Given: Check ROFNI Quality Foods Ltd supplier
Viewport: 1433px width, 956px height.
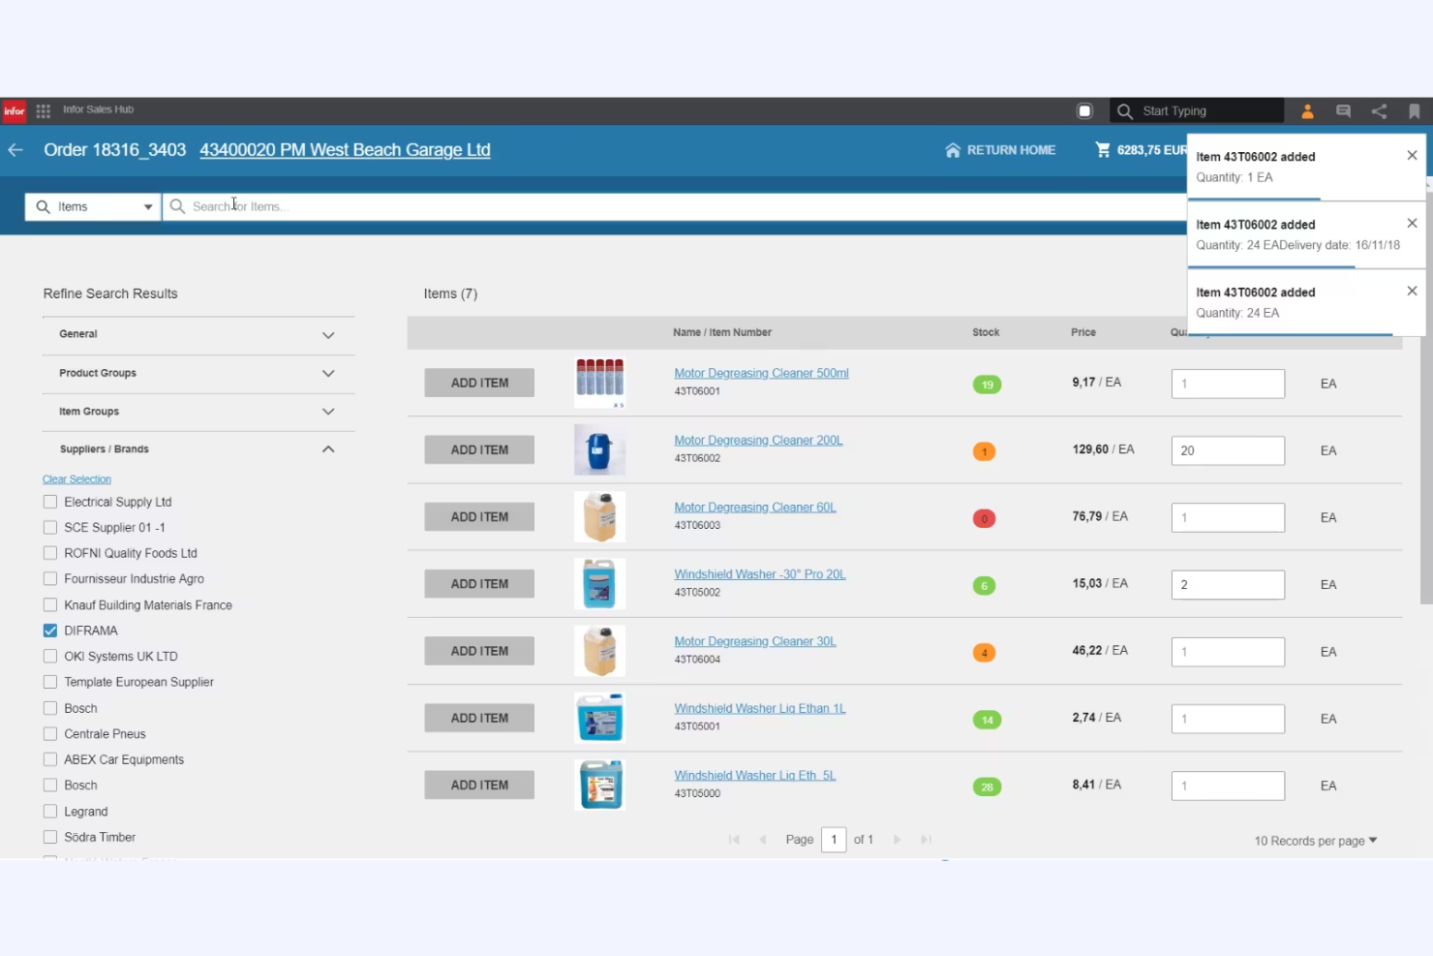Looking at the screenshot, I should (x=50, y=553).
